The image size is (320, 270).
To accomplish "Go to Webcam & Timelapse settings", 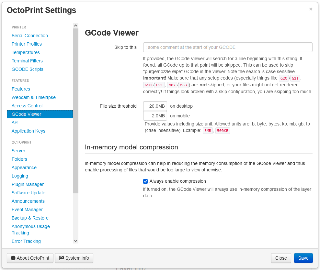I will (x=34, y=97).
